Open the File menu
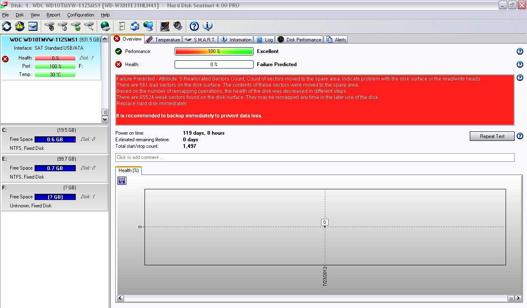The height and width of the screenshot is (308, 527). (5, 15)
